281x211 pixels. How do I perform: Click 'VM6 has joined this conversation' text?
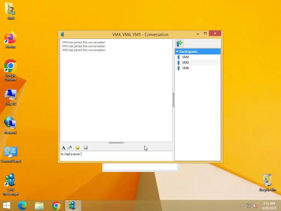[x=84, y=50]
